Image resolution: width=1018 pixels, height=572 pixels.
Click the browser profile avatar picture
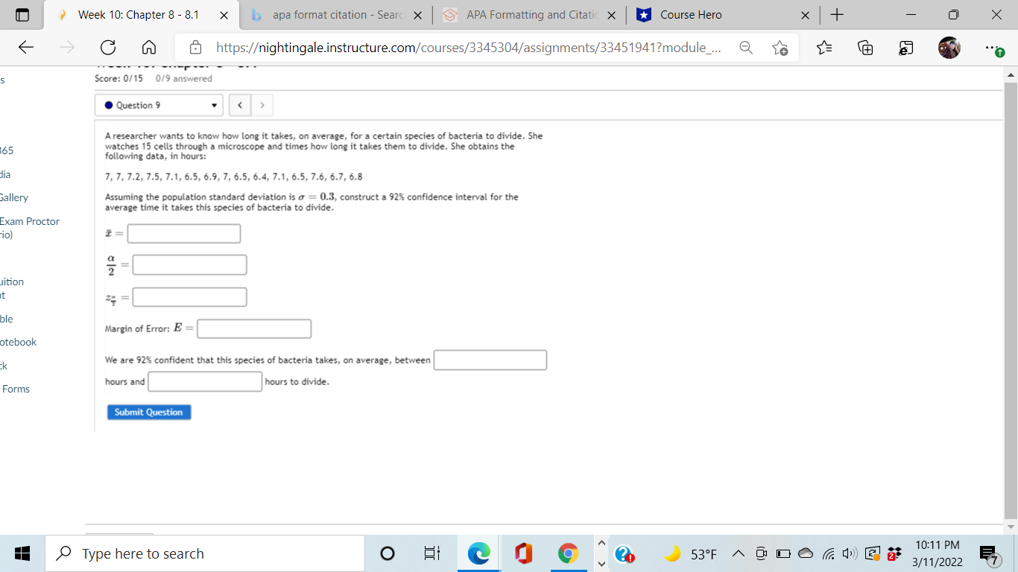click(x=949, y=47)
